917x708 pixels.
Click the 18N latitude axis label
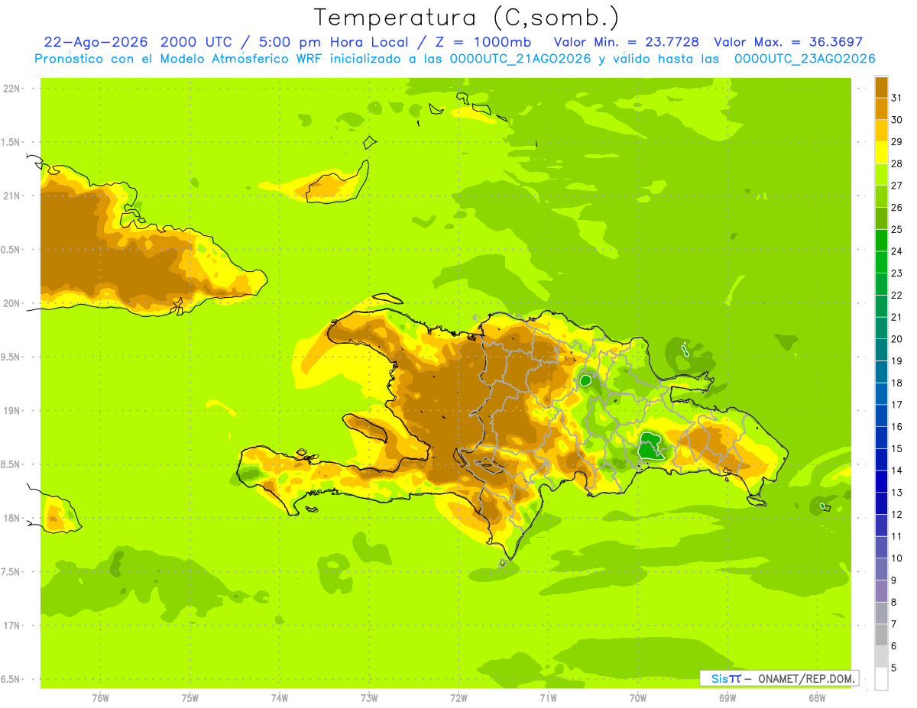click(11, 518)
